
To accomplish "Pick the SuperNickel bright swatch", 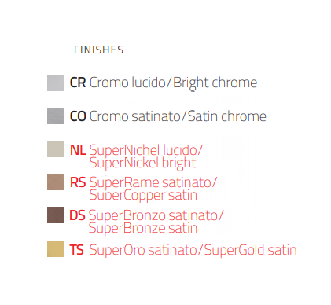I will pos(55,149).
